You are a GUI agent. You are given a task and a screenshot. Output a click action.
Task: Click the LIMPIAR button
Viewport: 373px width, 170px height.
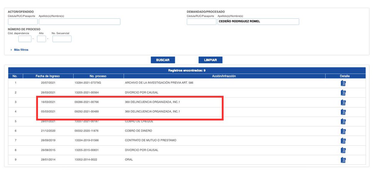[210, 60]
